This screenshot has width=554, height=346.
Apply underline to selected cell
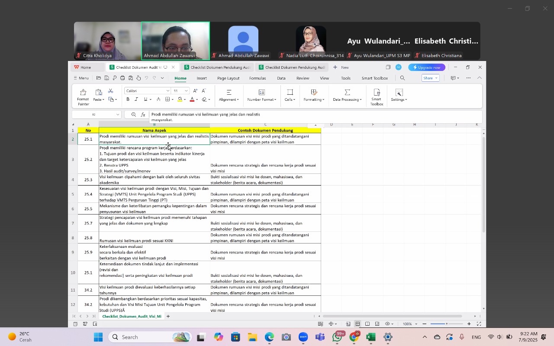(145, 99)
